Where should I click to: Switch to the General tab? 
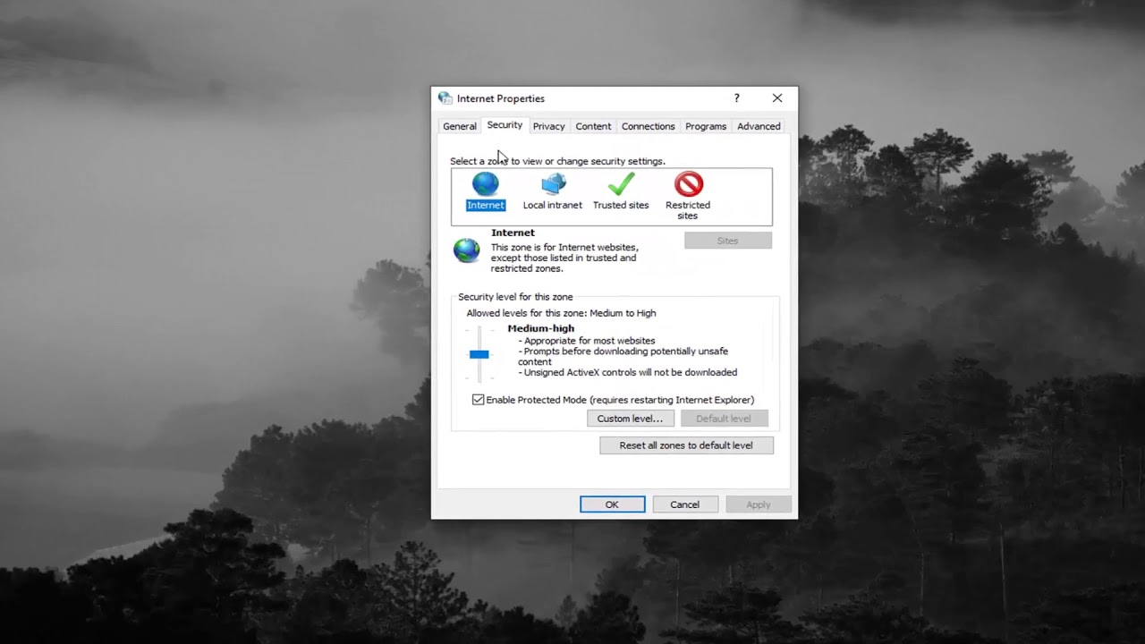pyautogui.click(x=460, y=126)
